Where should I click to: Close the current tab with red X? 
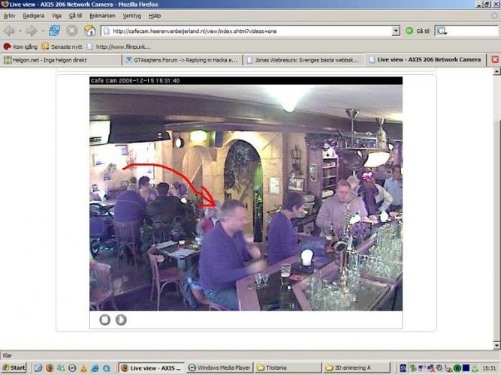point(495,59)
